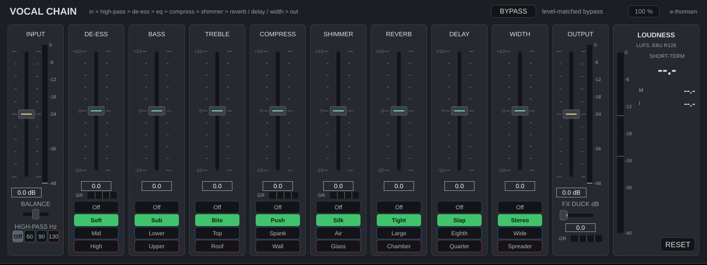Click the FX DUCK dB slider handle
This screenshot has height=265, width=707.
(x=563, y=215)
